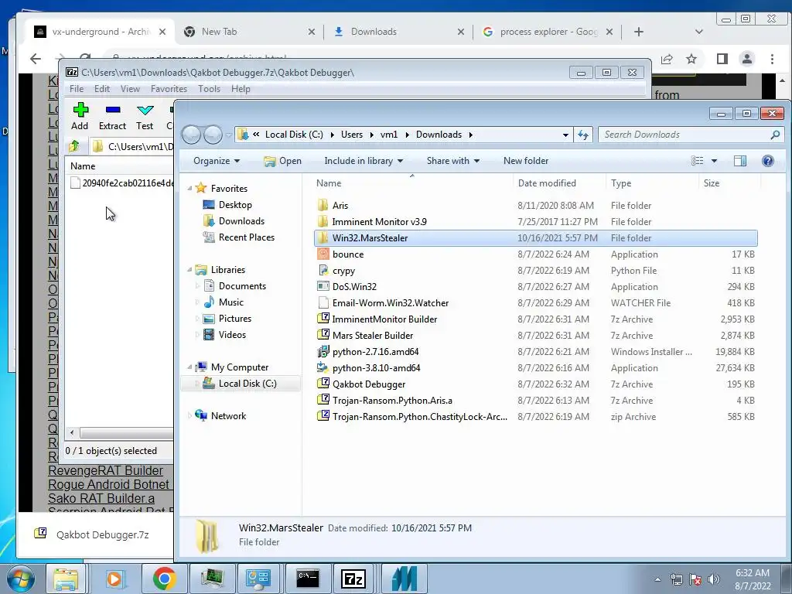Collapse the Favorites tree section
The width and height of the screenshot is (792, 594).
(x=190, y=189)
